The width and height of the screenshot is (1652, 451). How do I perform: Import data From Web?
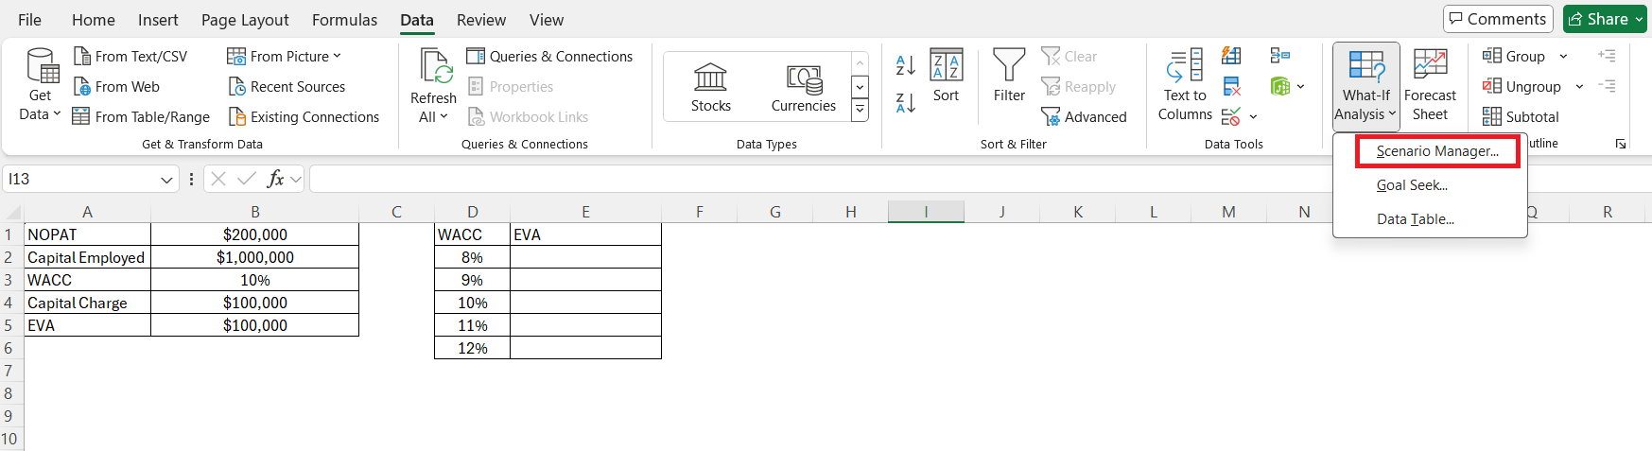click(x=116, y=87)
